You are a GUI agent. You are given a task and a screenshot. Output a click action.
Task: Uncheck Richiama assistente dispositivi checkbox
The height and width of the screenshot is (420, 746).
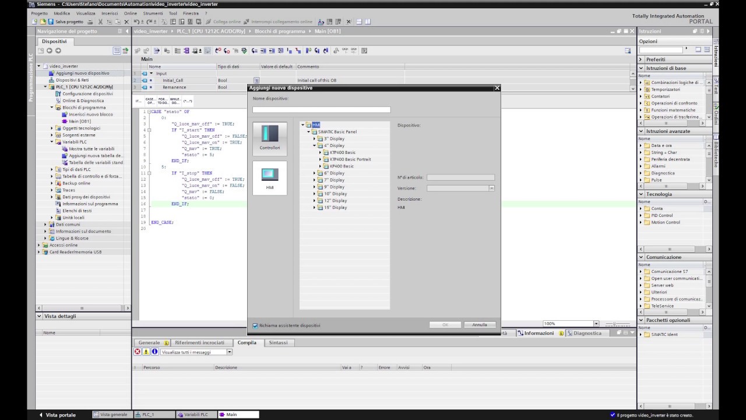(x=255, y=325)
